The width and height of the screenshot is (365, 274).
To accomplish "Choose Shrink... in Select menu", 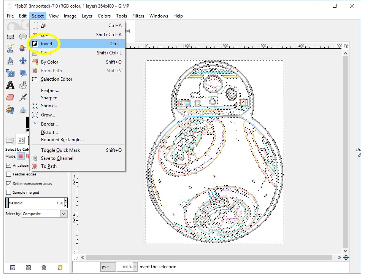I will click(77, 105).
